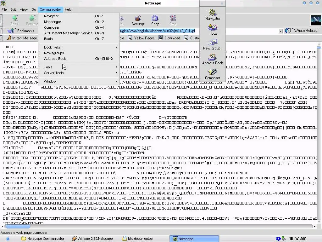Image resolution: width=322 pixels, height=242 pixels.
Task: Select Address Book in Communicator menu
Action: [79, 59]
